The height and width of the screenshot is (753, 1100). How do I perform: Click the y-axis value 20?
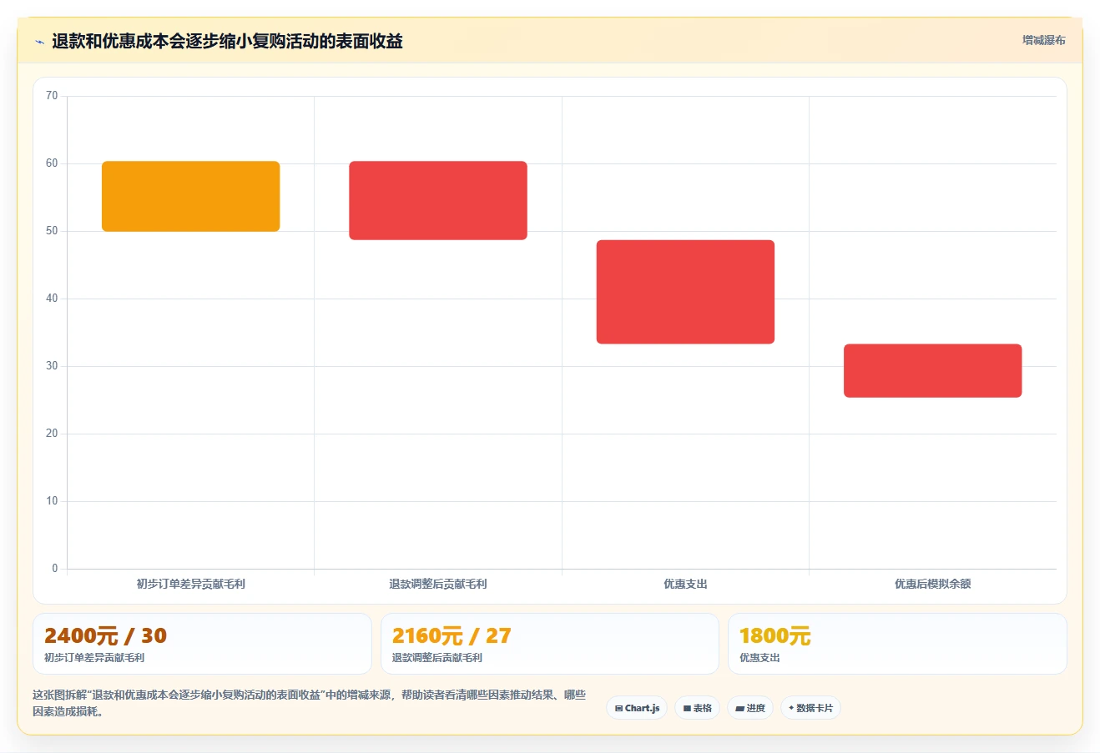click(x=52, y=434)
